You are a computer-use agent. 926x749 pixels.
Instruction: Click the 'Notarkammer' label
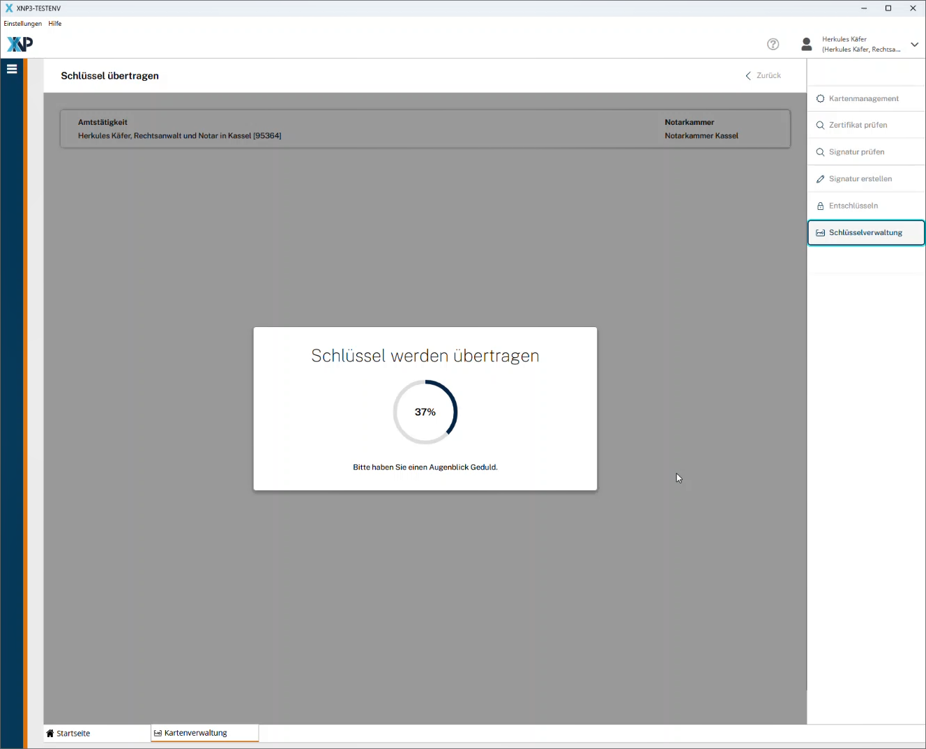pyautogui.click(x=690, y=122)
